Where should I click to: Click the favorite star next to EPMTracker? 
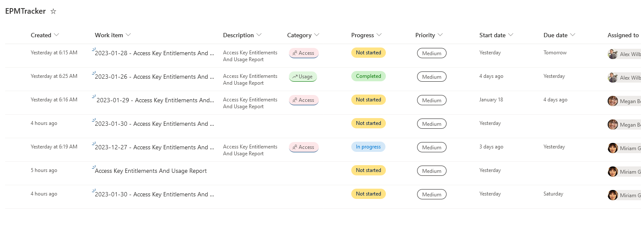(x=53, y=12)
